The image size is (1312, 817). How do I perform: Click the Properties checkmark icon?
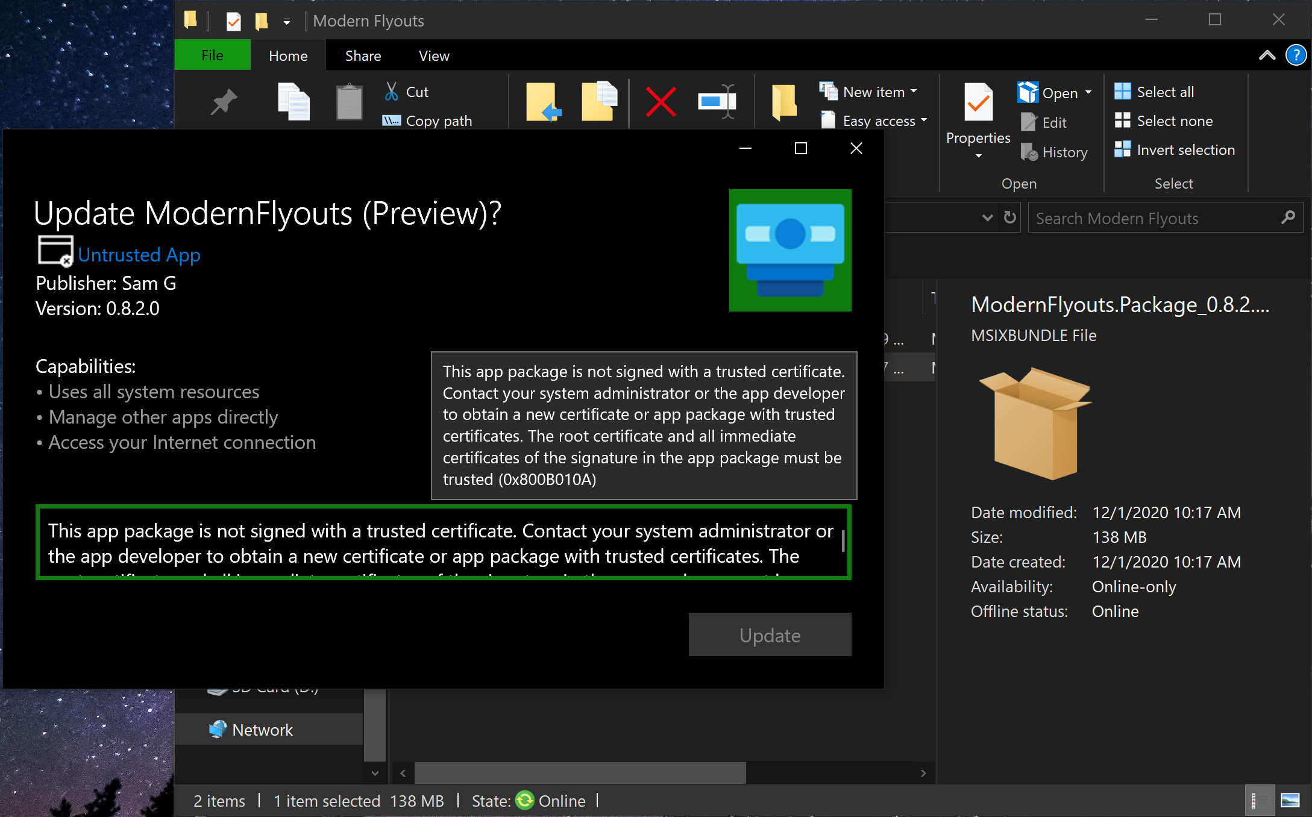[x=979, y=102]
